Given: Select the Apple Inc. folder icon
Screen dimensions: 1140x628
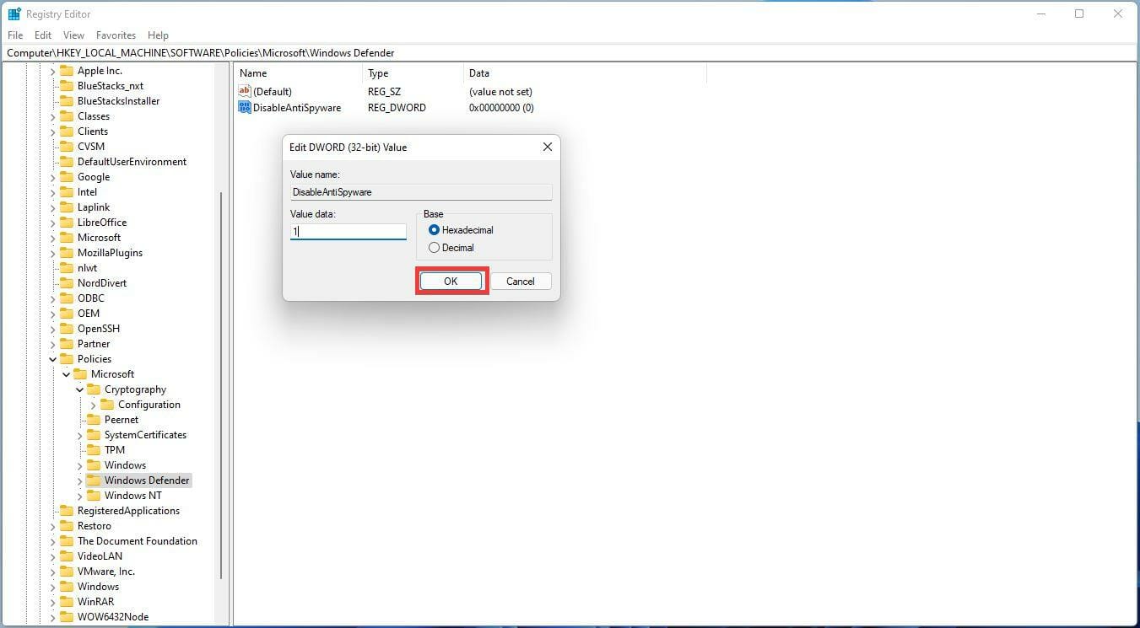Looking at the screenshot, I should tap(67, 71).
